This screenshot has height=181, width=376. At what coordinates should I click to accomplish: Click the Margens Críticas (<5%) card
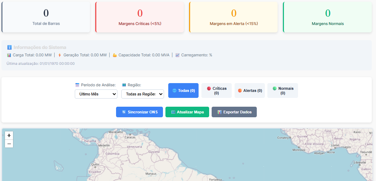140,17
